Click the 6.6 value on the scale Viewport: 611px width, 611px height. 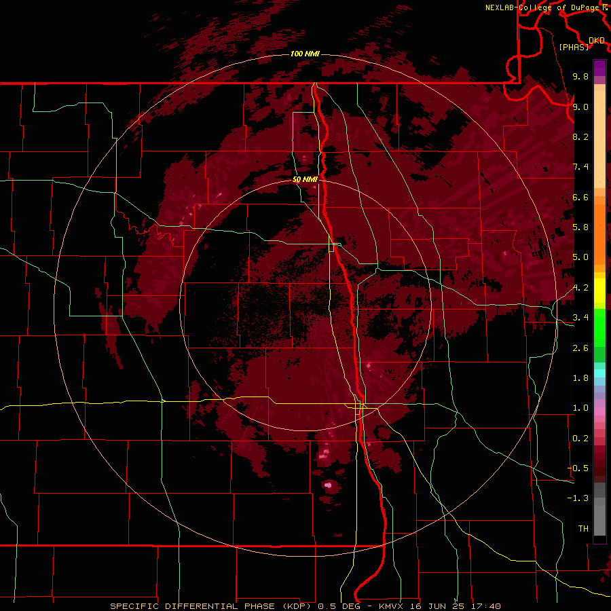[580, 197]
